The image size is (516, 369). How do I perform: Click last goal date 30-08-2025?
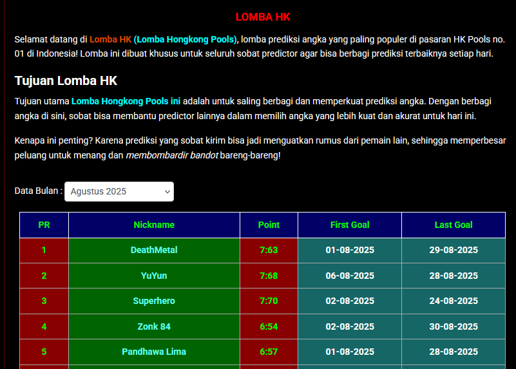tap(454, 326)
